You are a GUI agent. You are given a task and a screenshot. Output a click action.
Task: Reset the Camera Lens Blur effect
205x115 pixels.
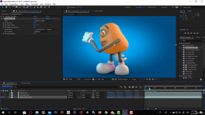coord(35,16)
